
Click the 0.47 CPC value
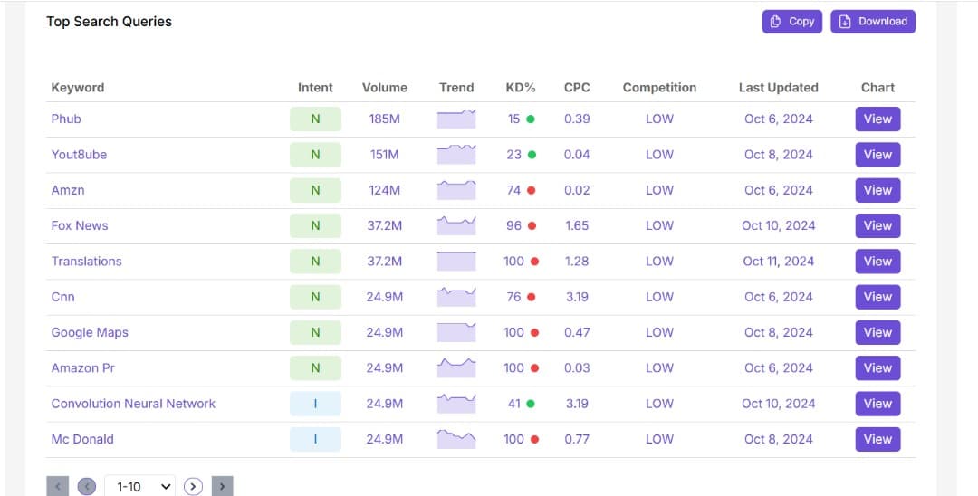coord(577,333)
